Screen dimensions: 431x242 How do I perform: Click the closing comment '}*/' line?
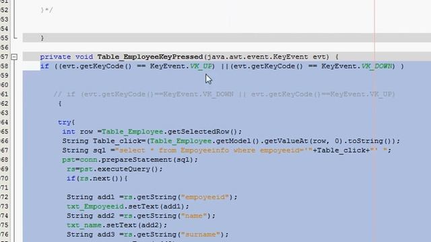pyautogui.click(x=46, y=10)
